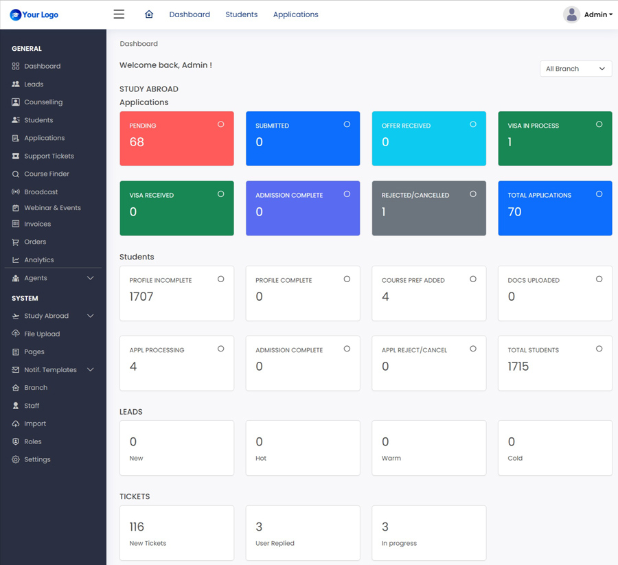This screenshot has height=565, width=618.
Task: Click the Pages icon in sidebar
Action: [x=15, y=352]
